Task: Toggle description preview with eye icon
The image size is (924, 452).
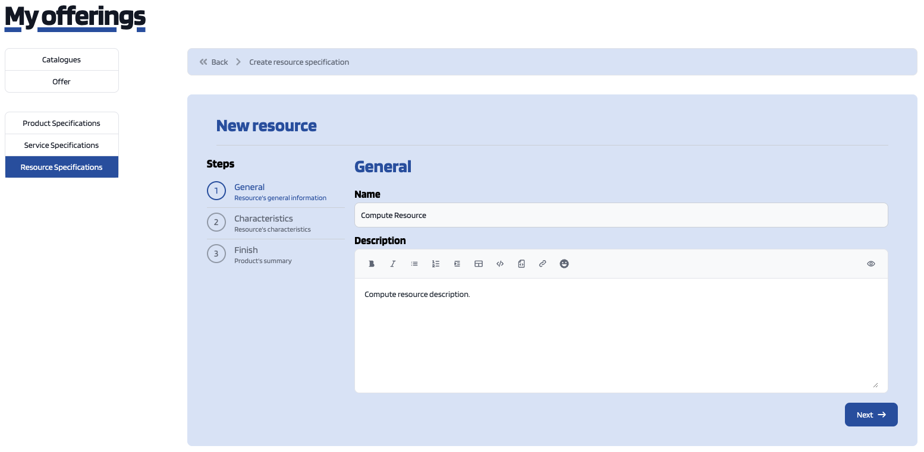Action: click(871, 264)
